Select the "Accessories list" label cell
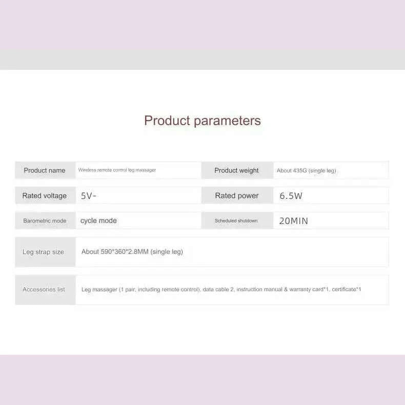Viewport: 405px width, 405px height. click(x=44, y=290)
